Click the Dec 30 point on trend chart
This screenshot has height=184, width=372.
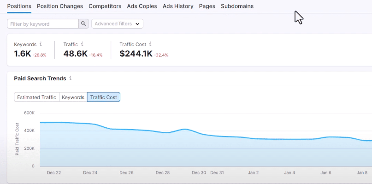tap(199, 133)
